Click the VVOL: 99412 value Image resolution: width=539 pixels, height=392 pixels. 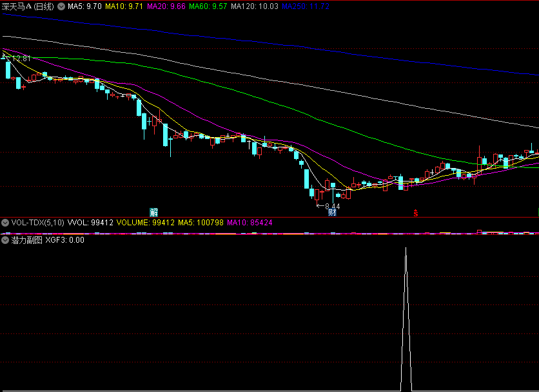(90, 223)
